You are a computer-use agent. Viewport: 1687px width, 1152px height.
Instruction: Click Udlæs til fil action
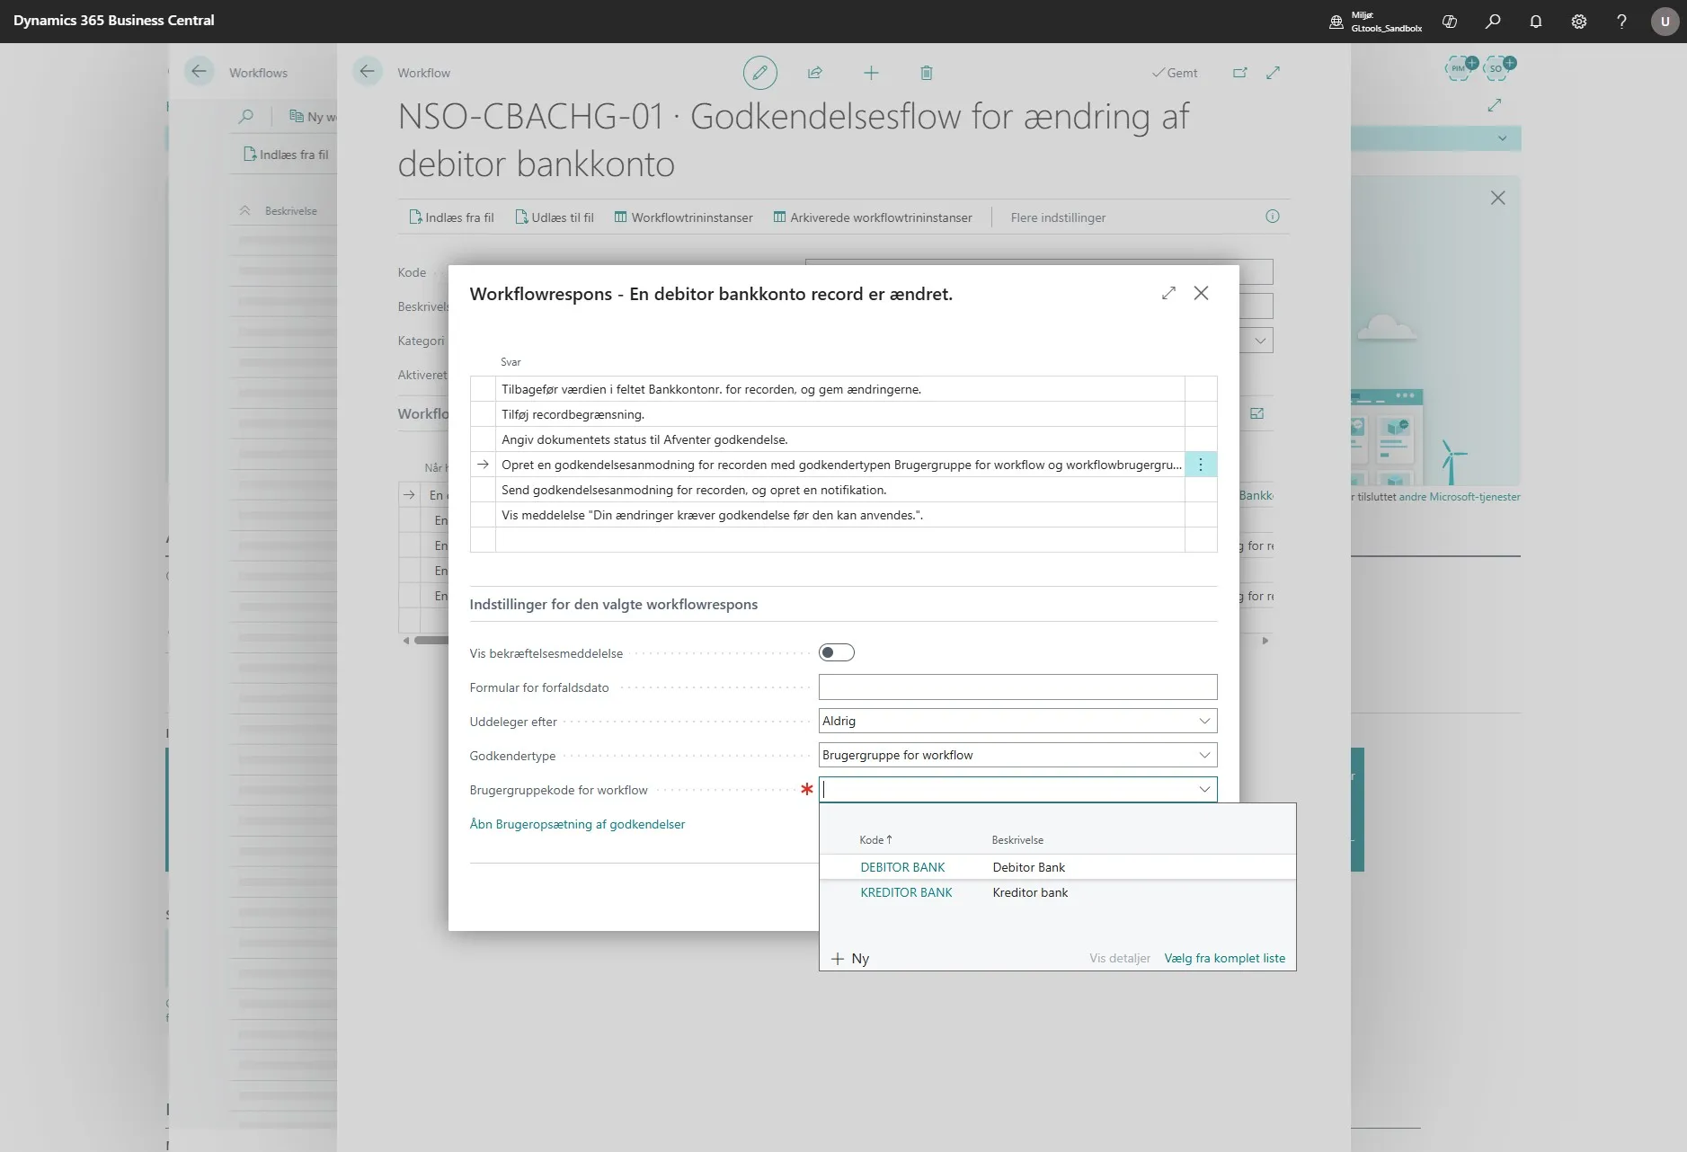click(555, 217)
